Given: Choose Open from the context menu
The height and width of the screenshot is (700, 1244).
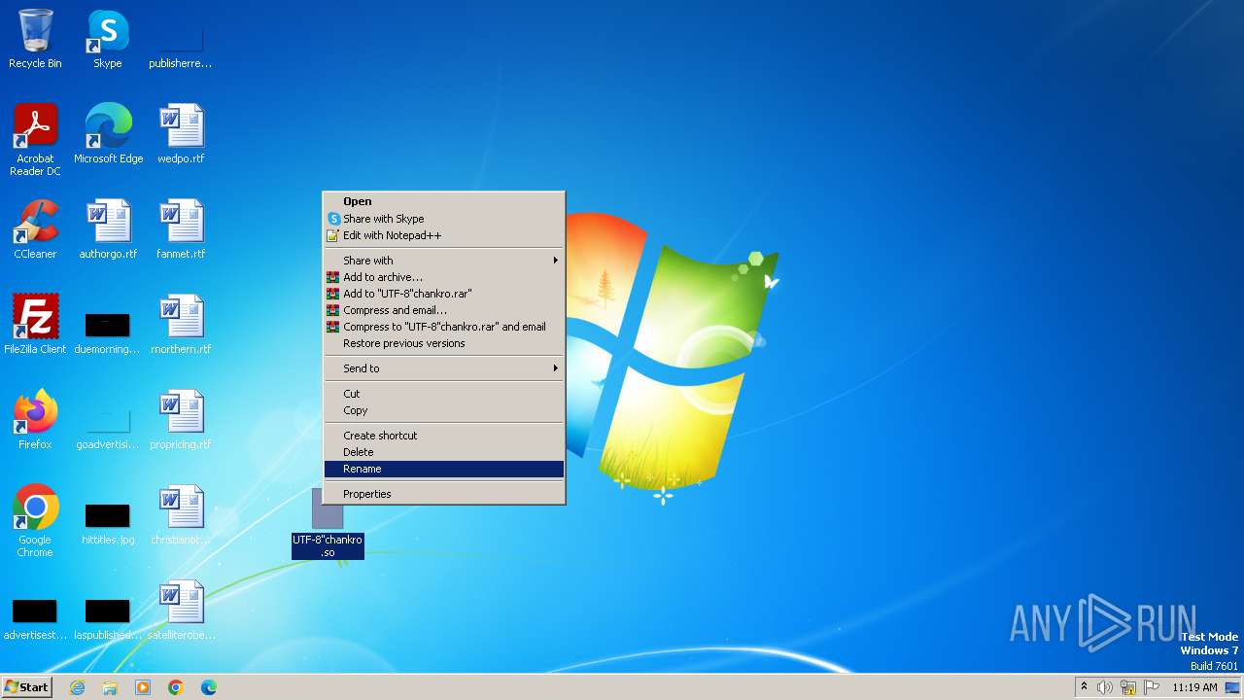Looking at the screenshot, I should point(443,202).
